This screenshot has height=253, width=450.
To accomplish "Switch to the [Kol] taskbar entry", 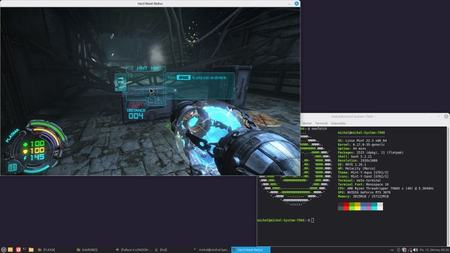I will tap(172, 250).
